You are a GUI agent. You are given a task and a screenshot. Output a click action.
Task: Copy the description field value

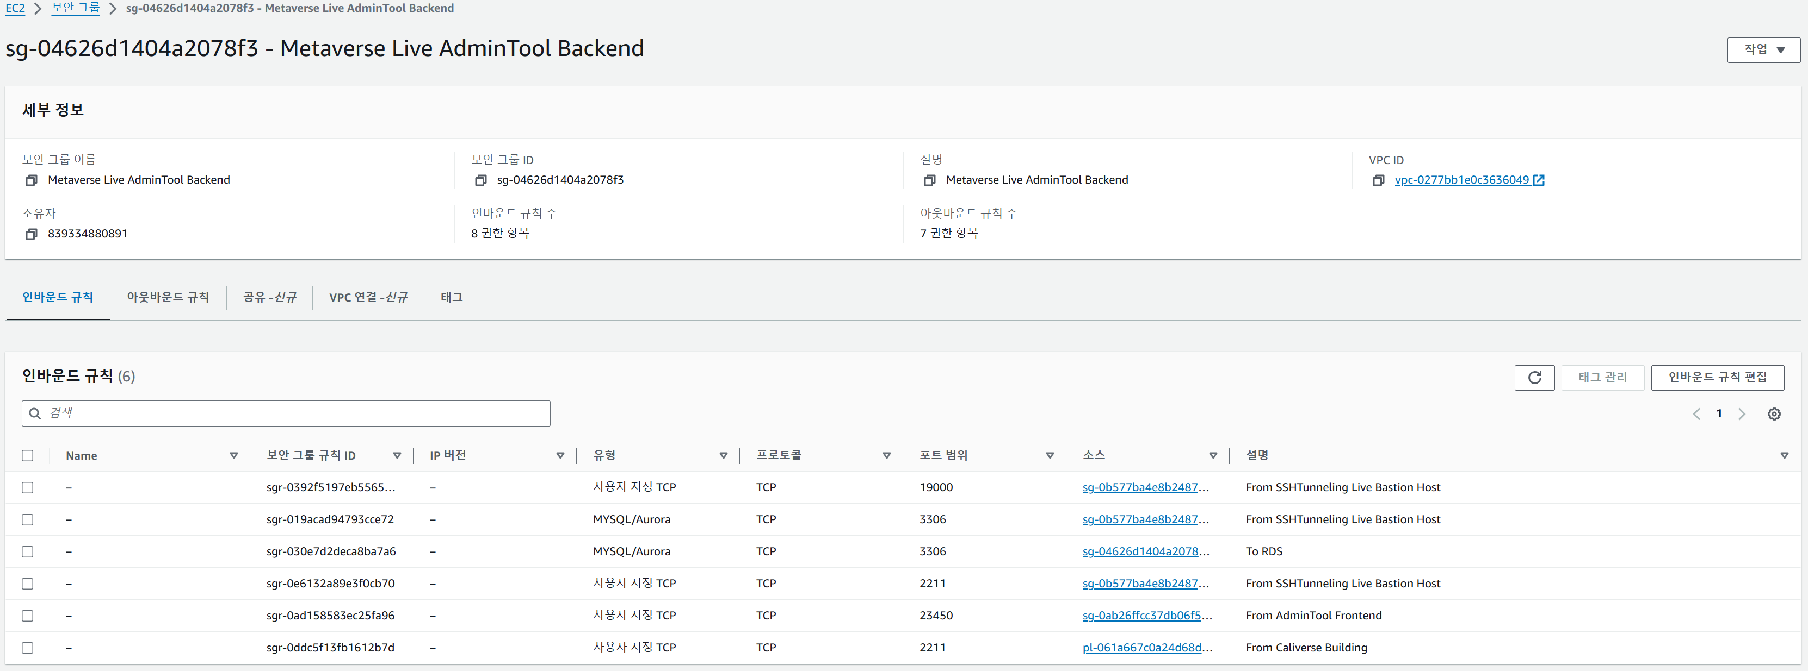tap(929, 180)
